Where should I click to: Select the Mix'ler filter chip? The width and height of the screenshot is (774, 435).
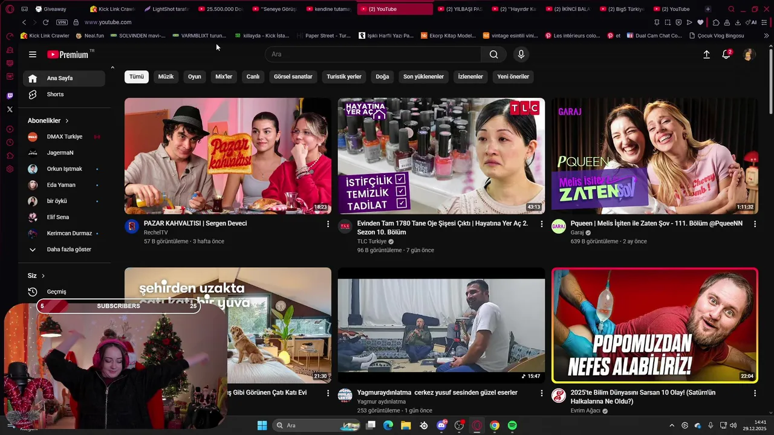224,77
